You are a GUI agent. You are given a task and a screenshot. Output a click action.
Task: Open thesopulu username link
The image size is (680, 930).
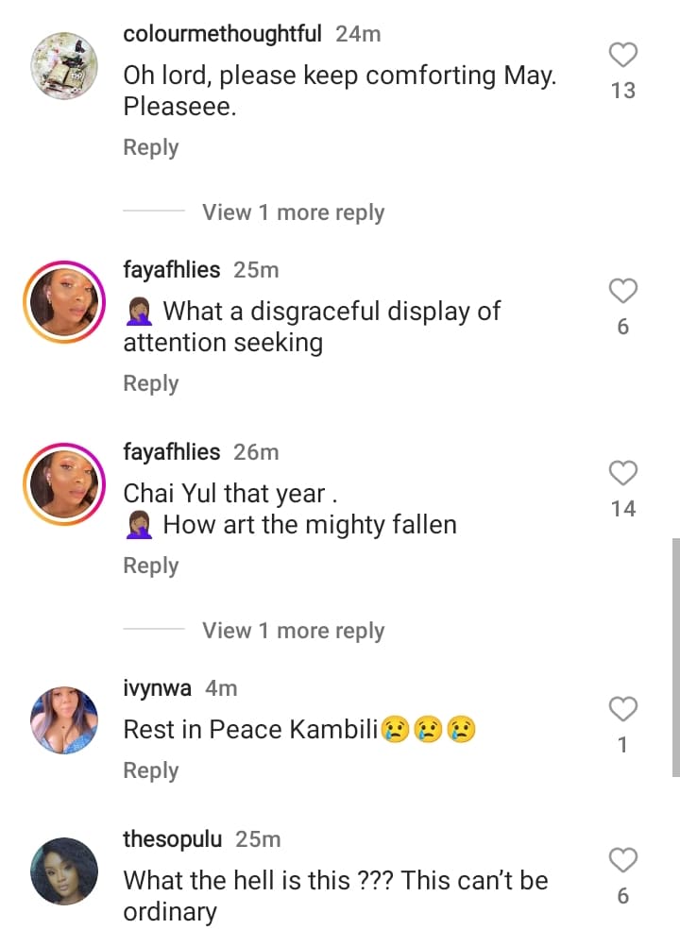(x=174, y=838)
